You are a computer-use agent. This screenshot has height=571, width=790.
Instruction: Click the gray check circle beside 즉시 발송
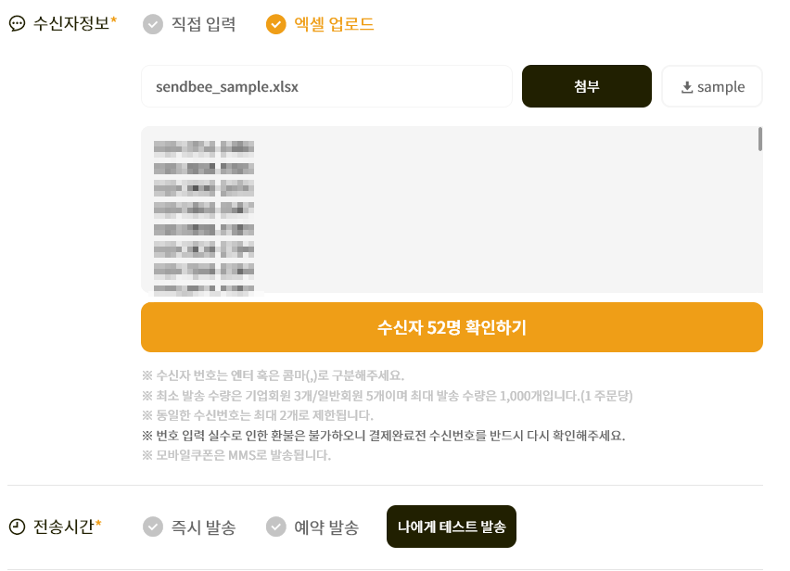click(x=151, y=526)
